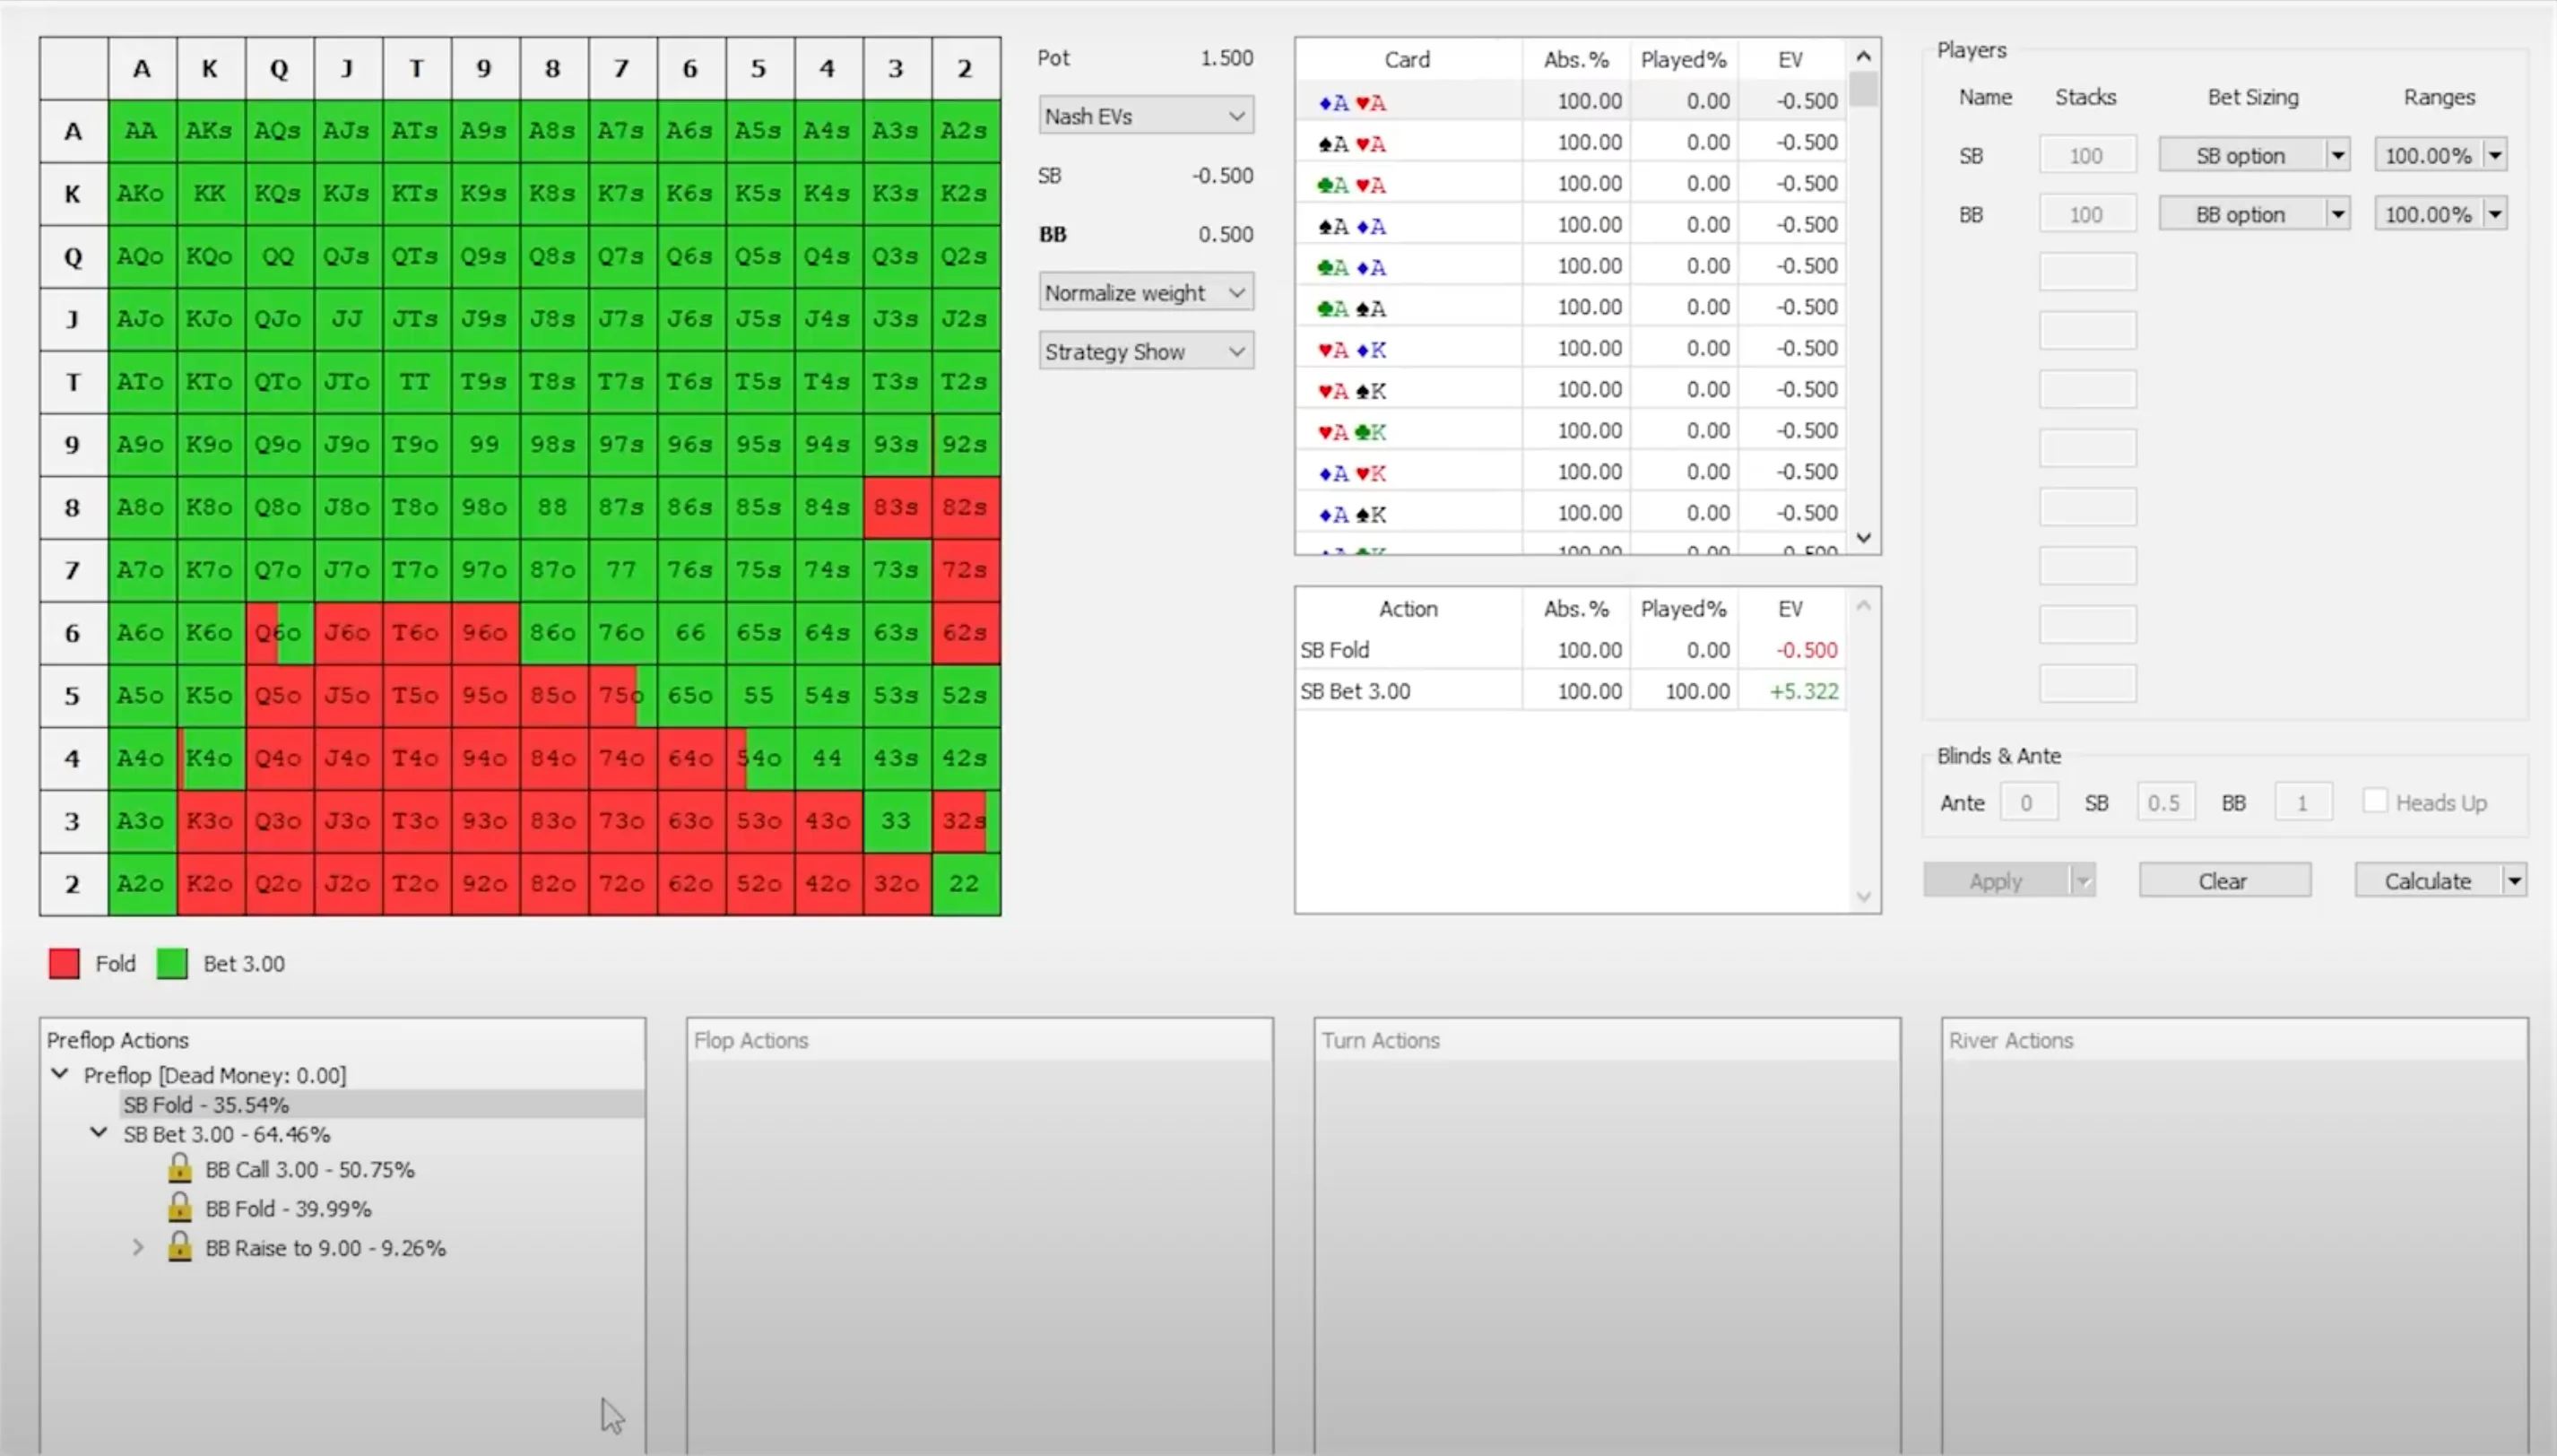Open the SB option bet sizing arrow

pos(2337,155)
